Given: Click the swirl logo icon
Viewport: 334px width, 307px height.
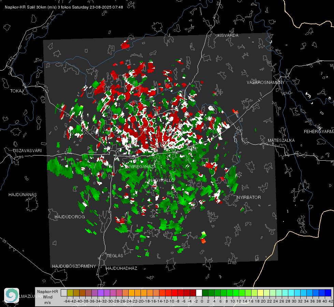Looking at the screenshot, I should tap(12, 295).
